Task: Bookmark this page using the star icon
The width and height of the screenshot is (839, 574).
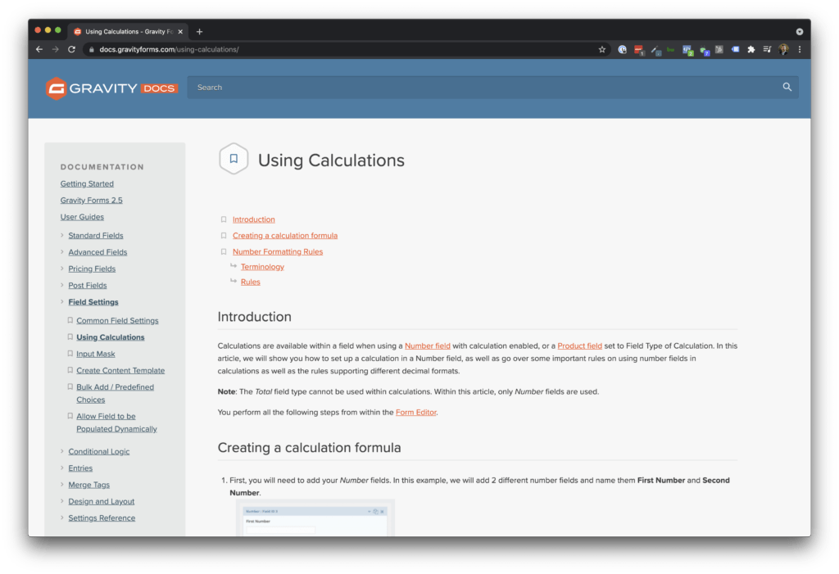Action: click(602, 49)
